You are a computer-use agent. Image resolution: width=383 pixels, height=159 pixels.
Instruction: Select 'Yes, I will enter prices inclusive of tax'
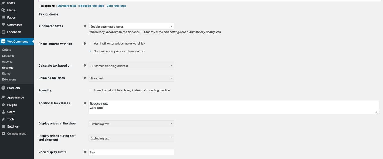[90, 43]
